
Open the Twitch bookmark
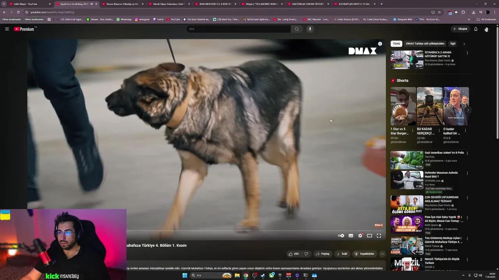coord(158,19)
